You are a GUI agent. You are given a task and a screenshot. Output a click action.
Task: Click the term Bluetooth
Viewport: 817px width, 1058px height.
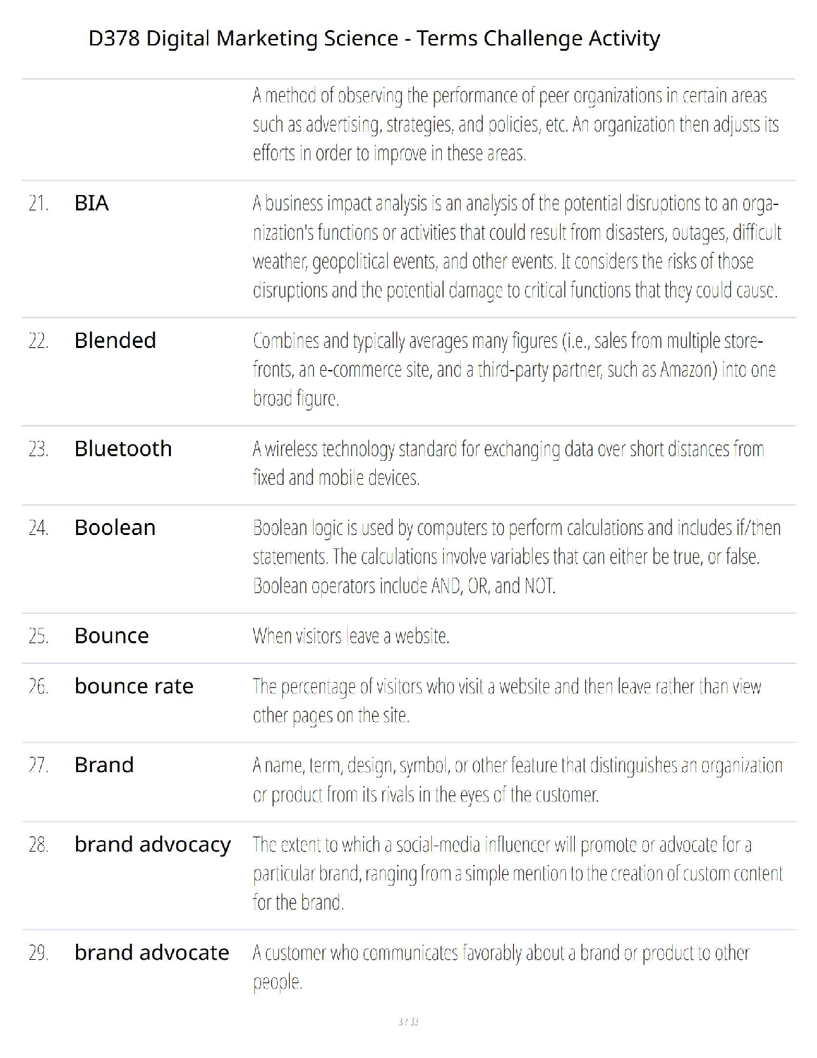point(123,448)
